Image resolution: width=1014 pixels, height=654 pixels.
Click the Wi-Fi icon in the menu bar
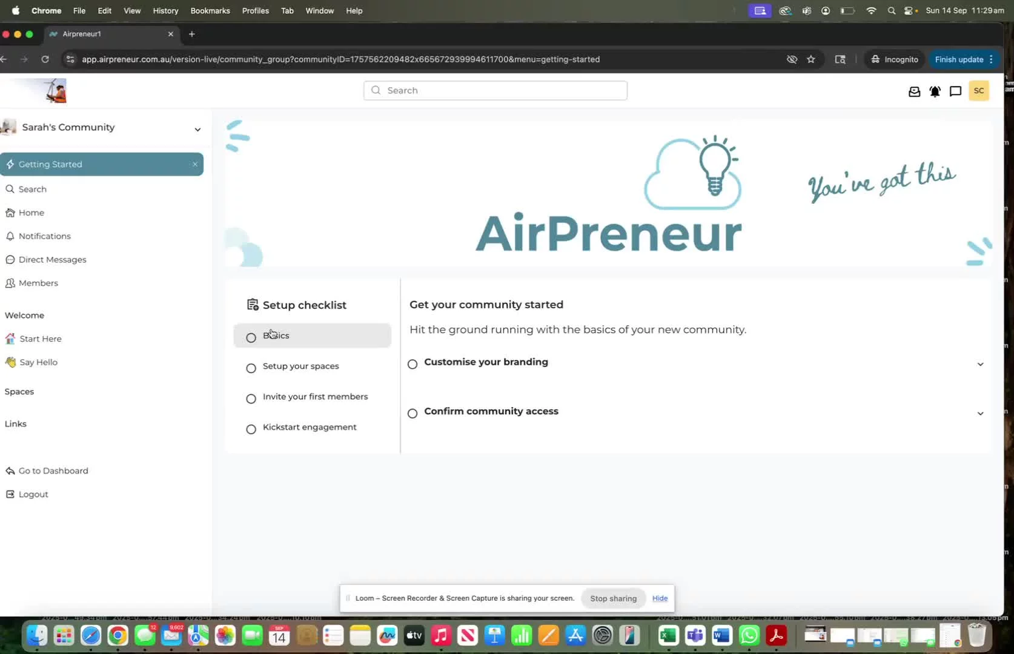click(x=871, y=10)
